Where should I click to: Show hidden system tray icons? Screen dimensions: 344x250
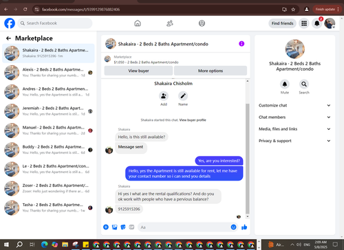tap(292, 245)
